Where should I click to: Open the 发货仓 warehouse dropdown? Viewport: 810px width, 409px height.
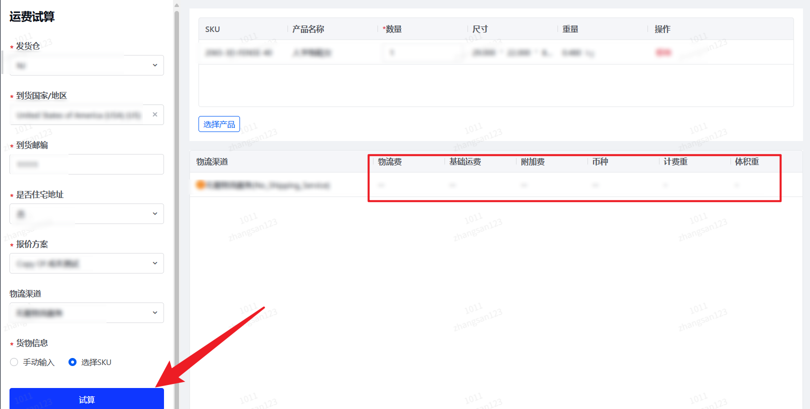[86, 65]
